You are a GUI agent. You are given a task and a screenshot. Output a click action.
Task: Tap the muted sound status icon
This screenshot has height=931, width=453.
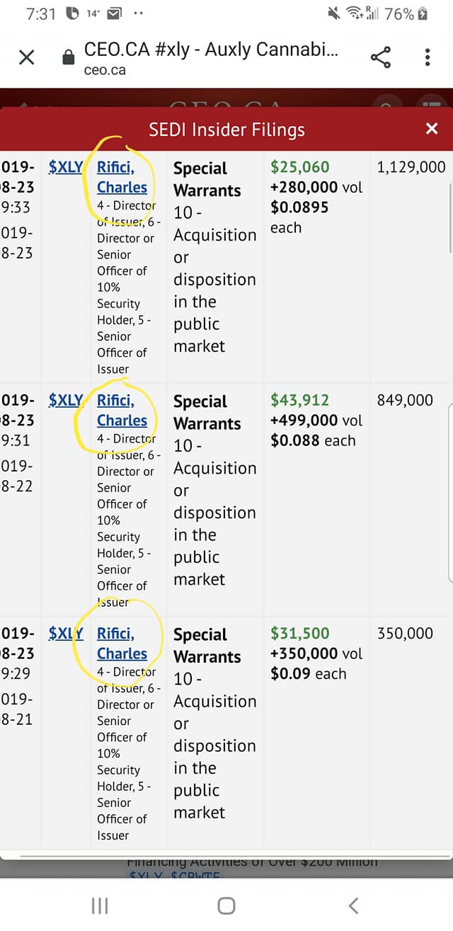334,13
